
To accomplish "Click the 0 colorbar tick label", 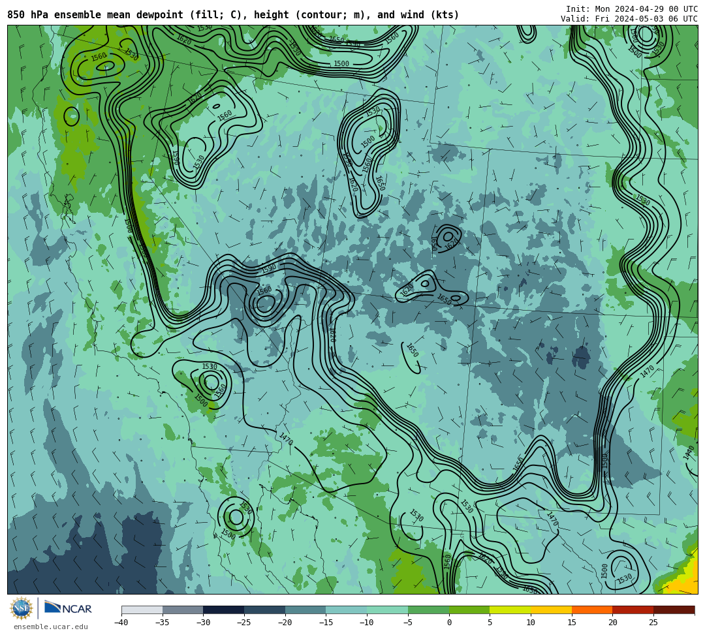I will click(x=449, y=623).
